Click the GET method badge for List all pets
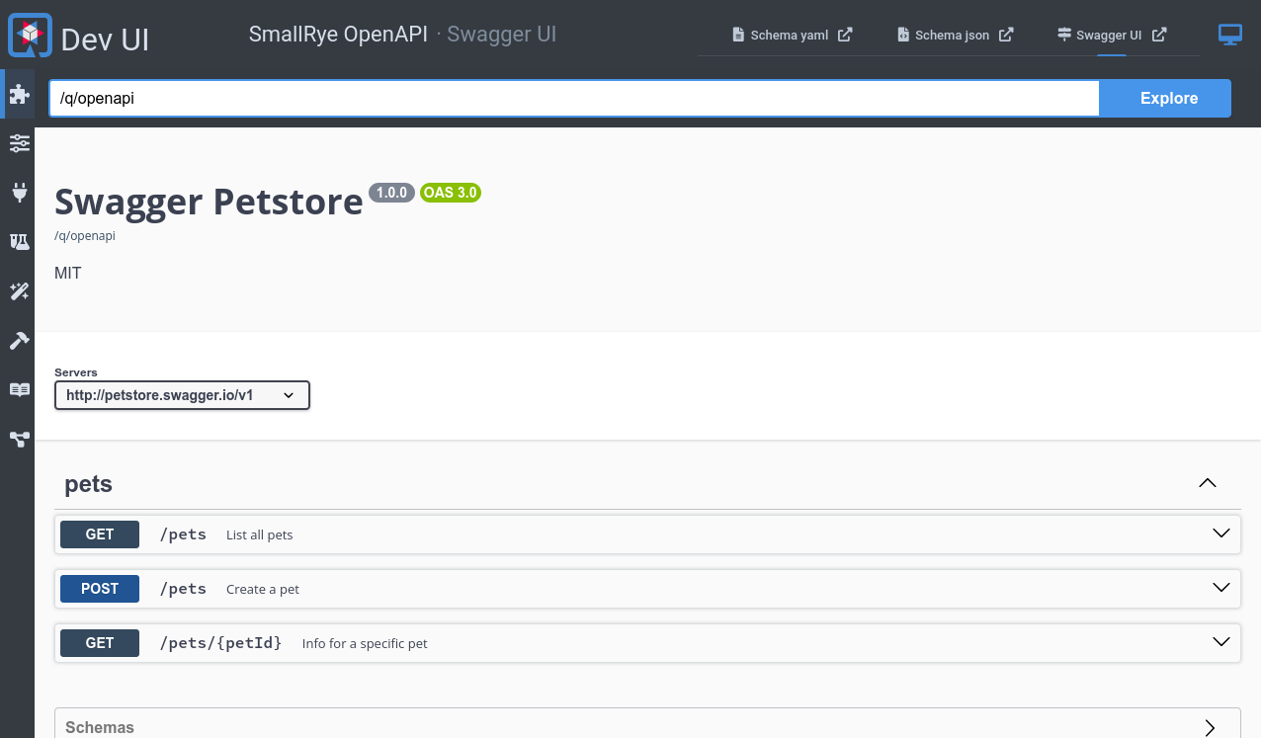 pos(100,534)
